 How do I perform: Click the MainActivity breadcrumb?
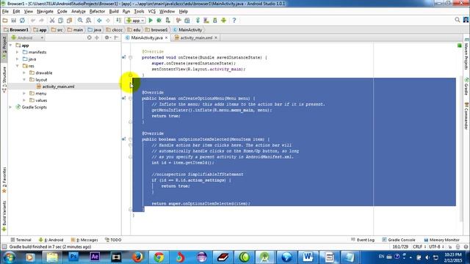[x=188, y=30]
